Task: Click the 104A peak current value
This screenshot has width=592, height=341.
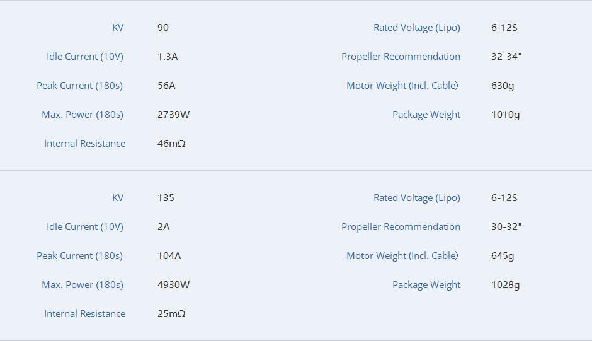Action: point(169,256)
